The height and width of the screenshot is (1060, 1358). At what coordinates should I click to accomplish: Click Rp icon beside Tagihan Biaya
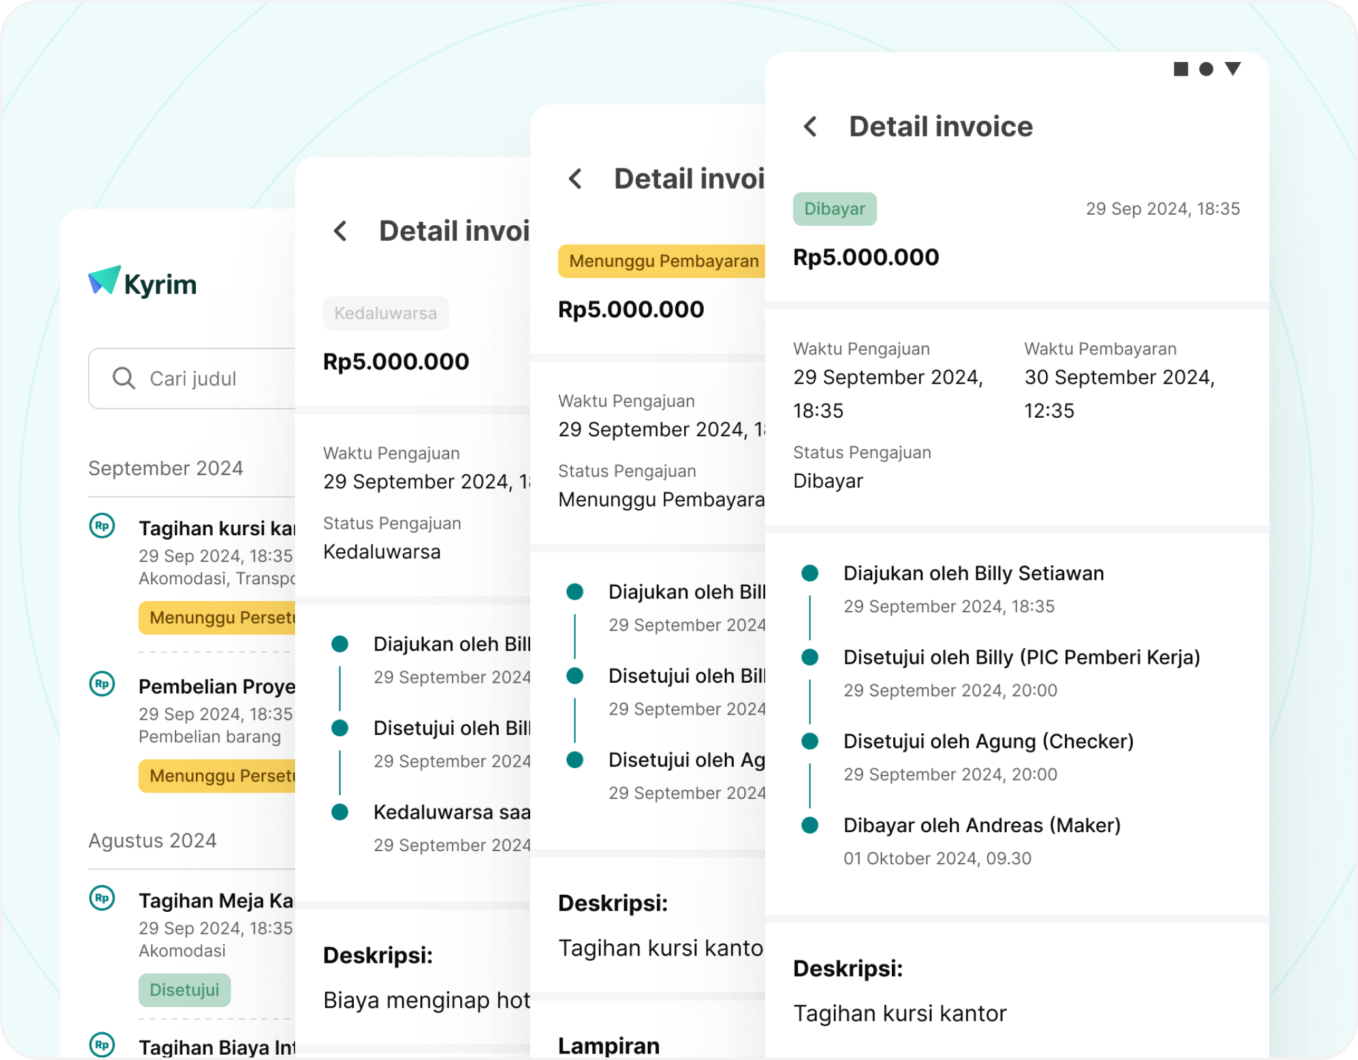[x=102, y=1044]
